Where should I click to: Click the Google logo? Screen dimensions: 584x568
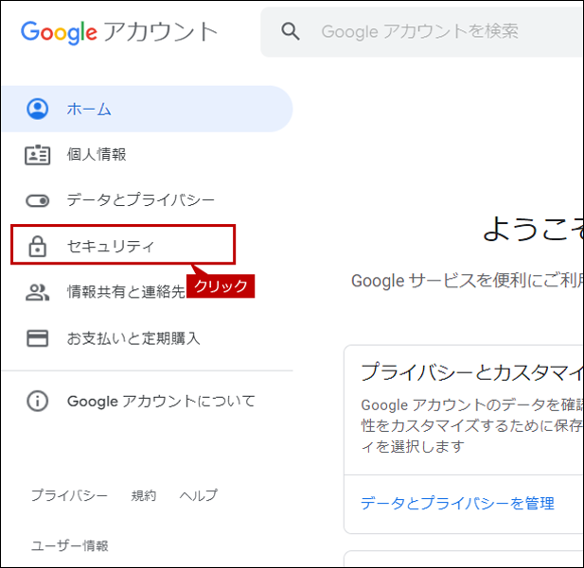point(59,32)
